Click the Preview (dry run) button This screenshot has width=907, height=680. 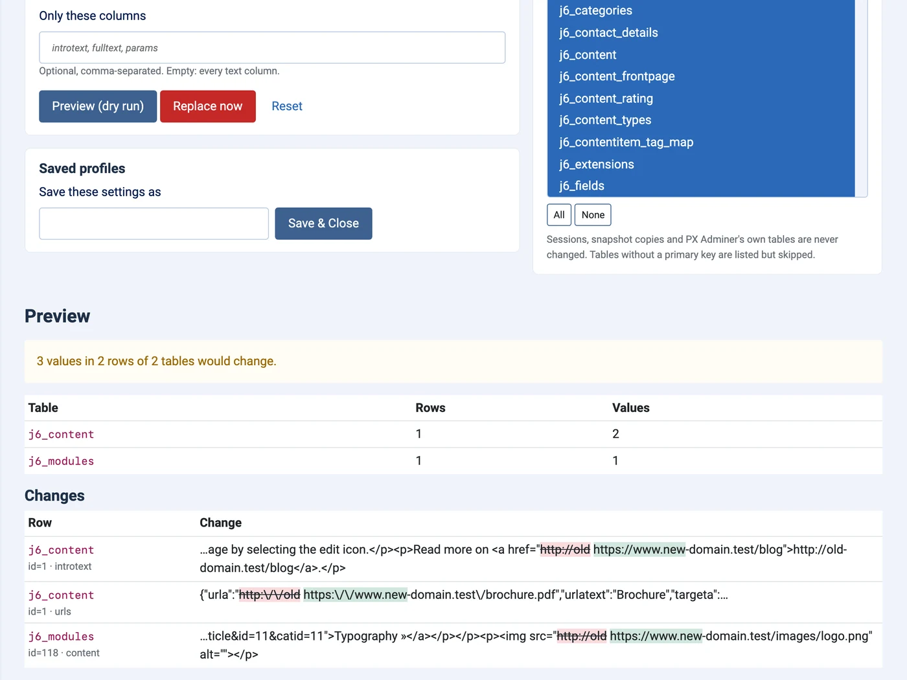click(98, 106)
